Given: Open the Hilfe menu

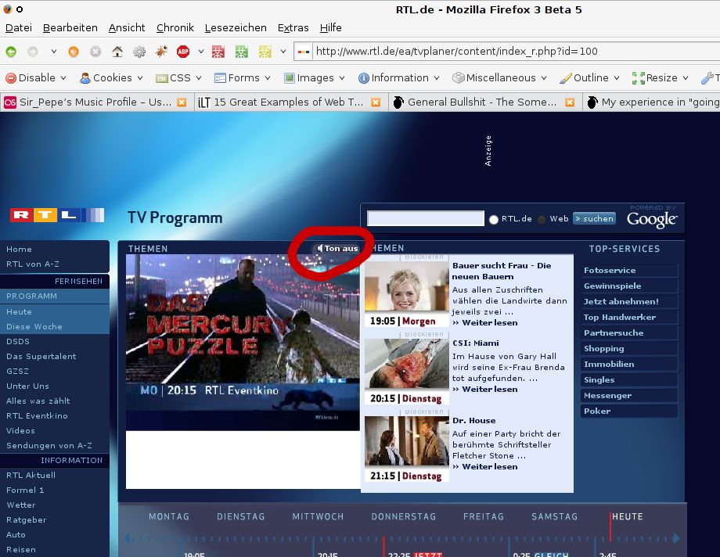Looking at the screenshot, I should tap(330, 28).
